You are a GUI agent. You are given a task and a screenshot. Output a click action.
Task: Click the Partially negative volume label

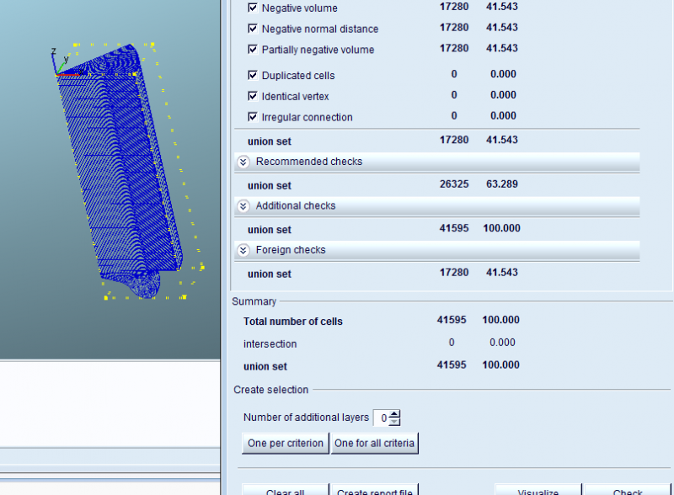click(x=318, y=50)
